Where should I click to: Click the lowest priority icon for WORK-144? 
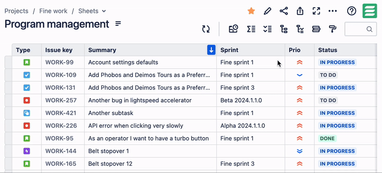pos(300,151)
